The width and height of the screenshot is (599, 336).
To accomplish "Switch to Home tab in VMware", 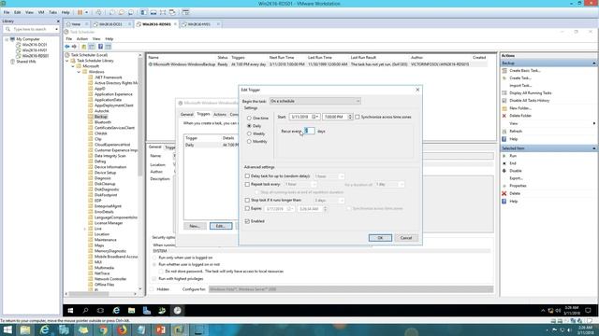I will coord(76,24).
